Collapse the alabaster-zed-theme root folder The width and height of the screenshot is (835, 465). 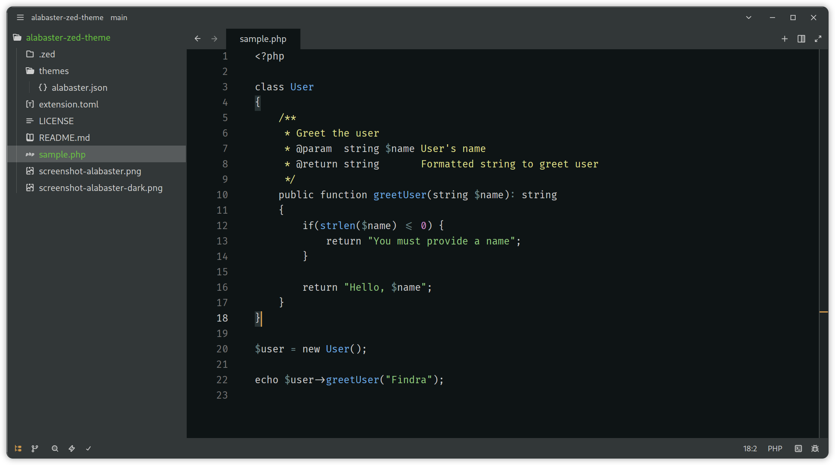point(96,38)
